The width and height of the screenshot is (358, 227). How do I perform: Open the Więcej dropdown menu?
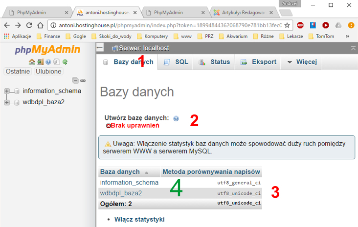pyautogui.click(x=301, y=62)
